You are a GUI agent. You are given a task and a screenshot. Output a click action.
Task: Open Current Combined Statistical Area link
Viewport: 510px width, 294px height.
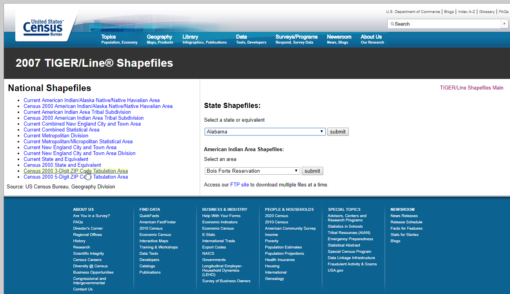click(62, 130)
